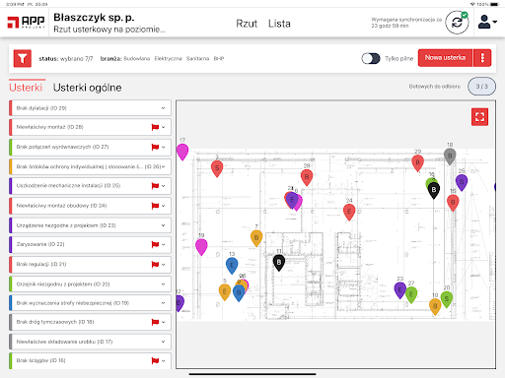
Task: Select gray B map pin number 18
Action: coord(450,157)
